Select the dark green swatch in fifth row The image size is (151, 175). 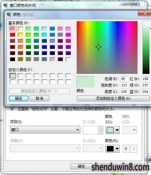[28, 53]
